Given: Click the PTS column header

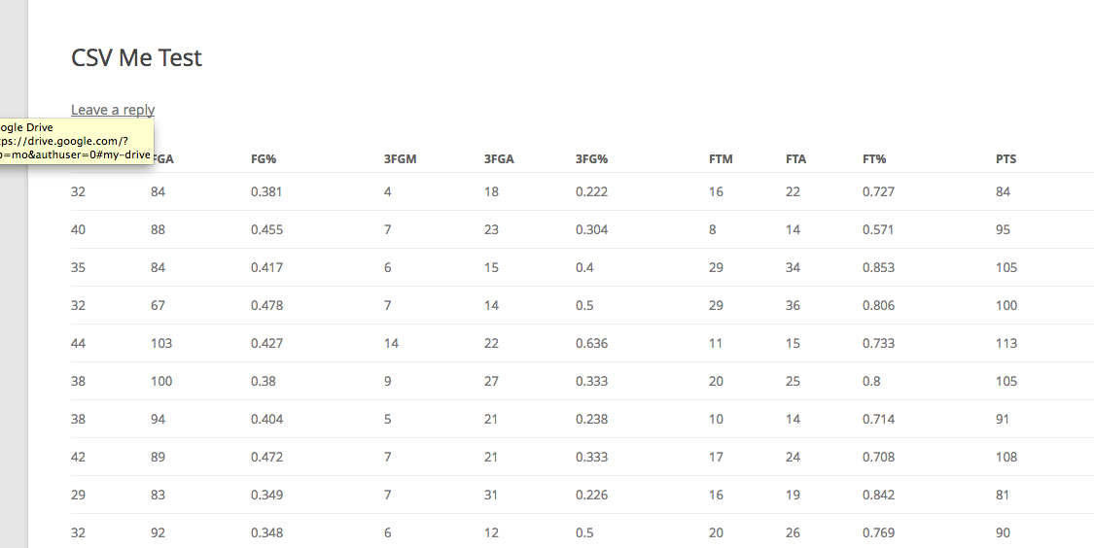Looking at the screenshot, I should (1006, 159).
